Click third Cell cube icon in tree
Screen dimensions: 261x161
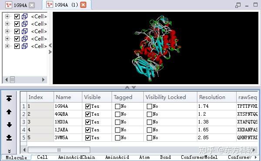[25, 31]
